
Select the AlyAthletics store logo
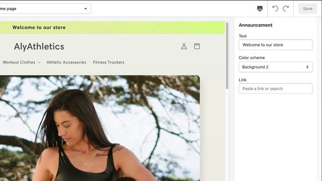[39, 47]
